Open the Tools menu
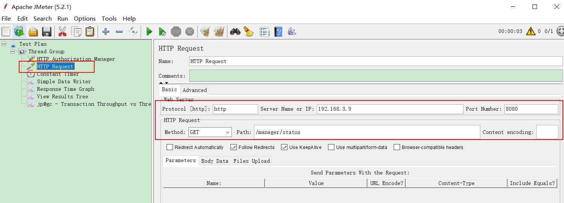This screenshot has width=564, height=203. coord(109,18)
